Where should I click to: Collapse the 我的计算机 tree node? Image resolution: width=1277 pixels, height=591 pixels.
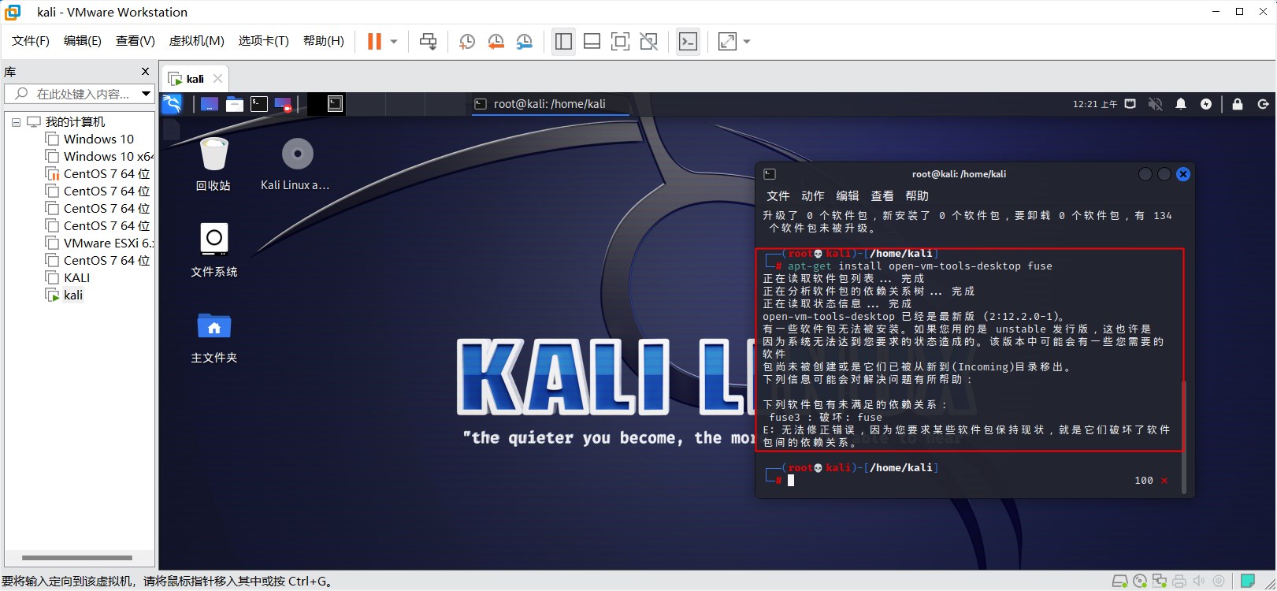16,122
